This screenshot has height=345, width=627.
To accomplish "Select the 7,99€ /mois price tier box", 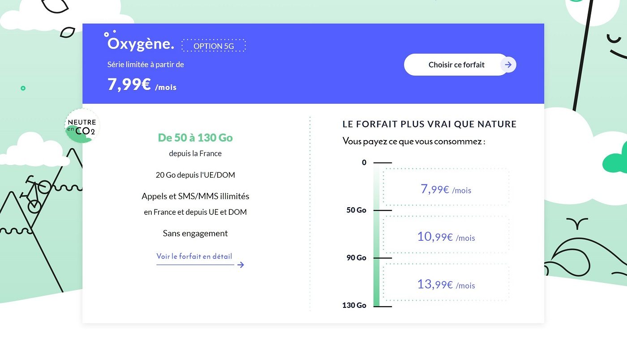I will point(446,187).
